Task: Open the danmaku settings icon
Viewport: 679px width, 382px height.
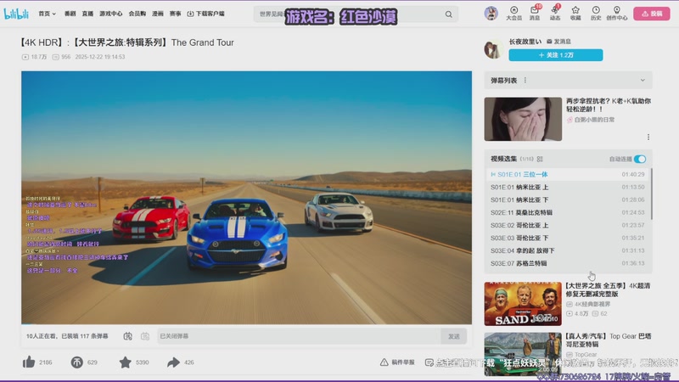Action: click(x=145, y=336)
